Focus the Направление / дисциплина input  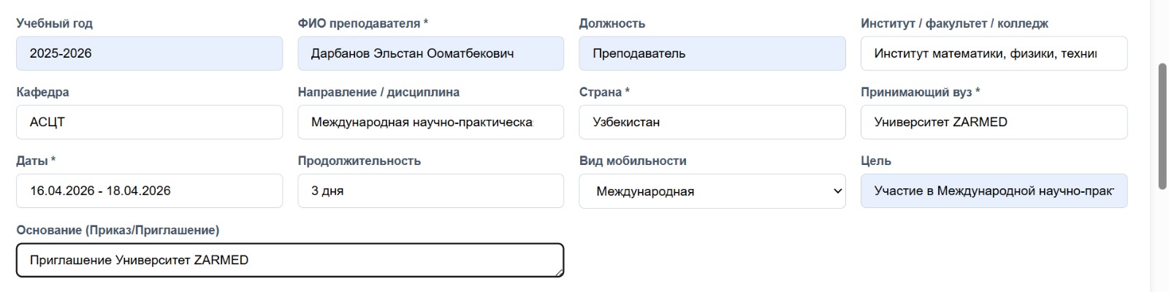pyautogui.click(x=430, y=122)
